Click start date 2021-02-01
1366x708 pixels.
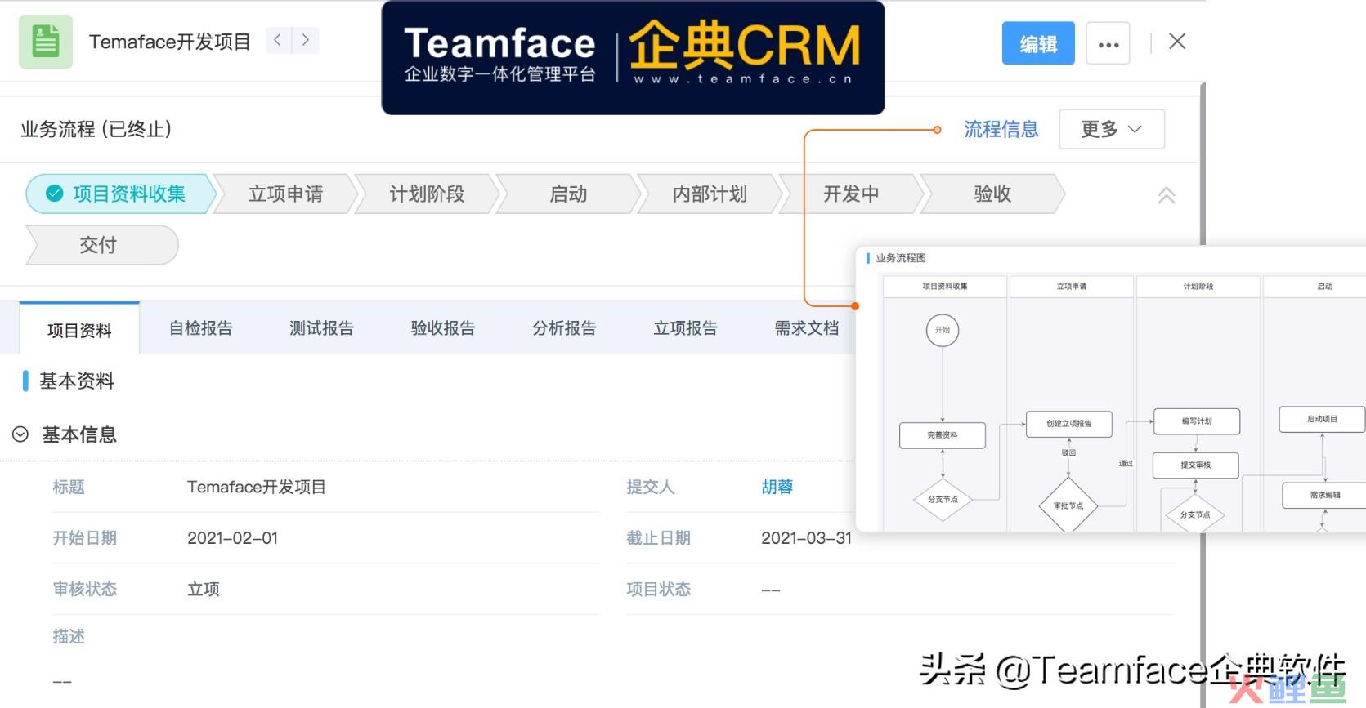pyautogui.click(x=233, y=538)
